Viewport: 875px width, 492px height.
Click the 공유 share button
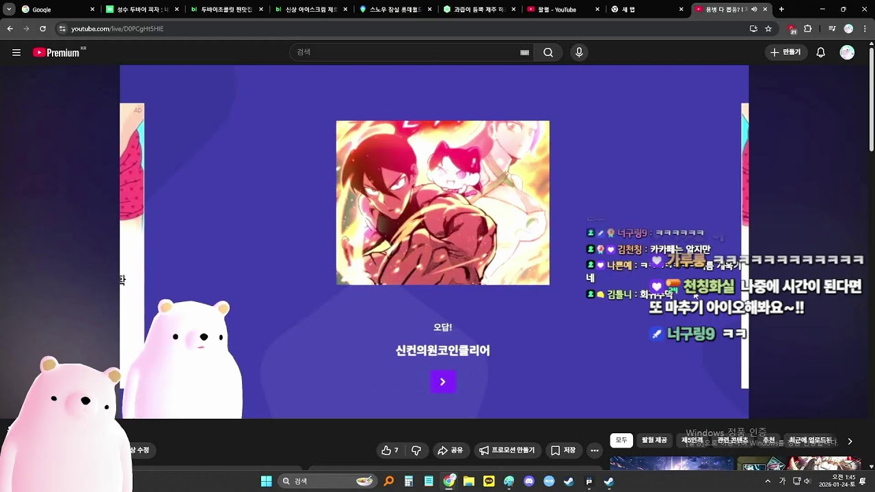point(450,450)
